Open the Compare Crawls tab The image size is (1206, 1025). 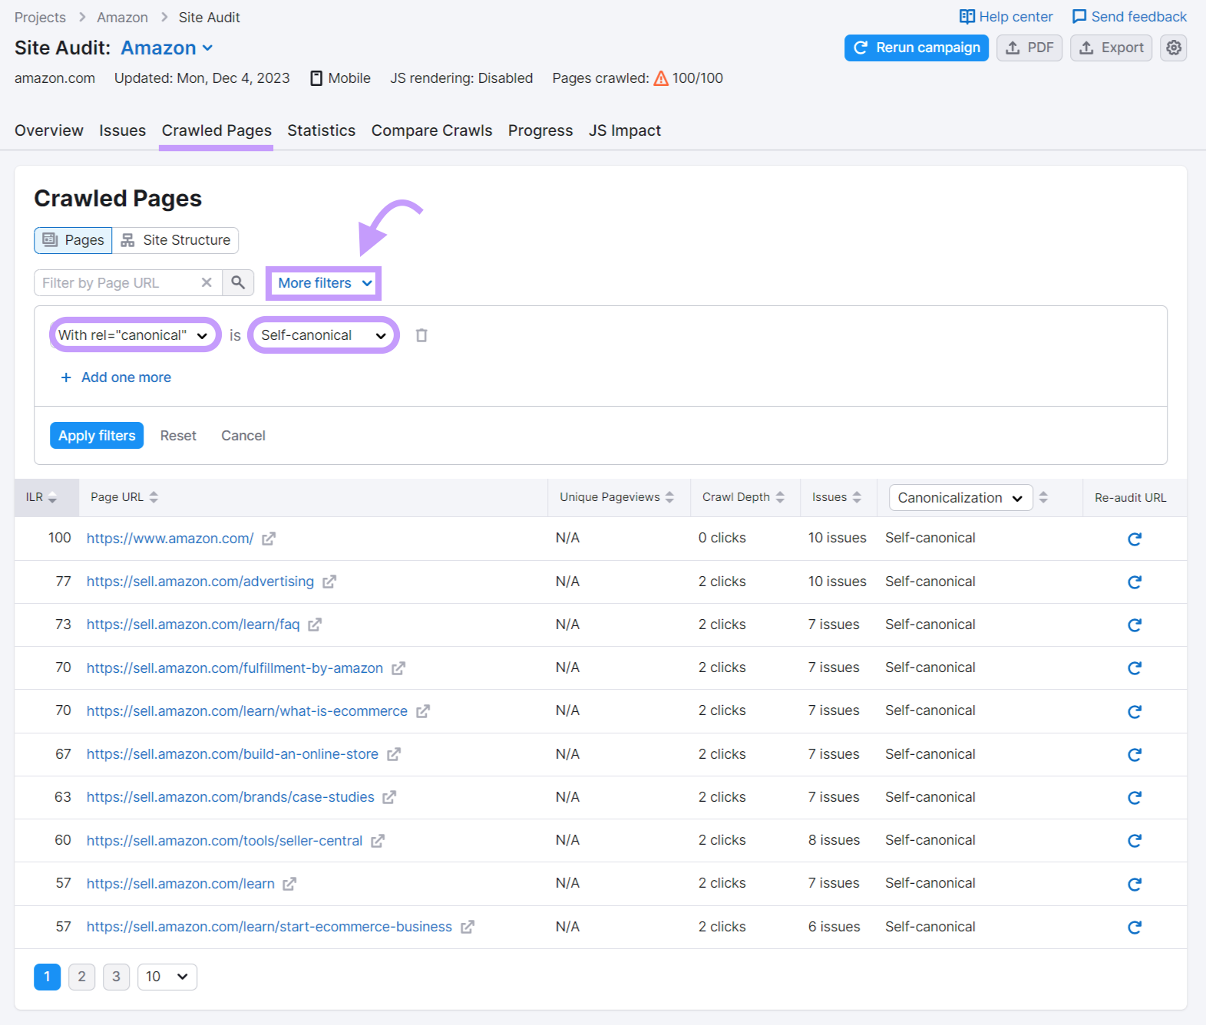(x=431, y=130)
